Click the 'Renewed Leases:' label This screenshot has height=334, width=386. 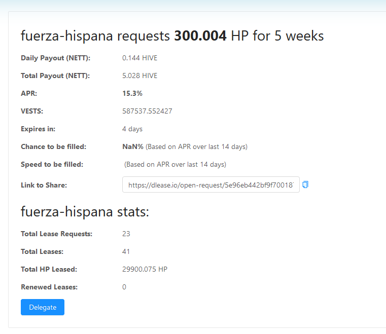(49, 287)
